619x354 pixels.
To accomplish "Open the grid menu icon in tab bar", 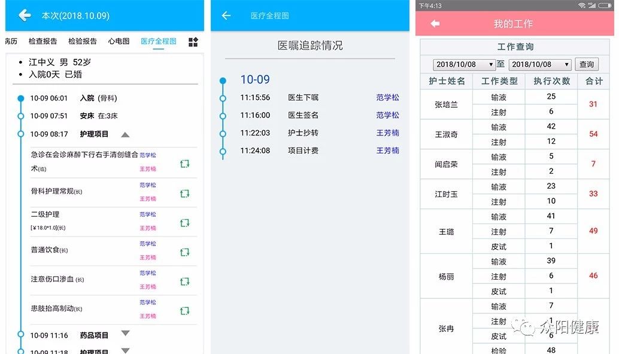I will [193, 42].
